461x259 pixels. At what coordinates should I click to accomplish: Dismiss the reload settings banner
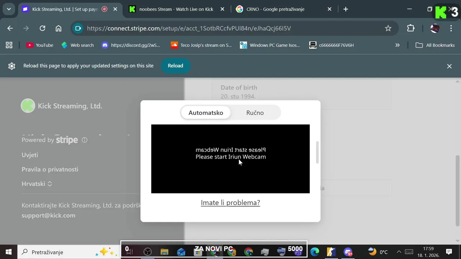pos(449,66)
